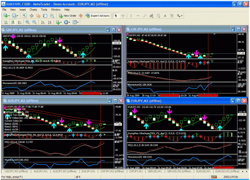Toggle Chart Shift from right border

[x=50, y=22]
